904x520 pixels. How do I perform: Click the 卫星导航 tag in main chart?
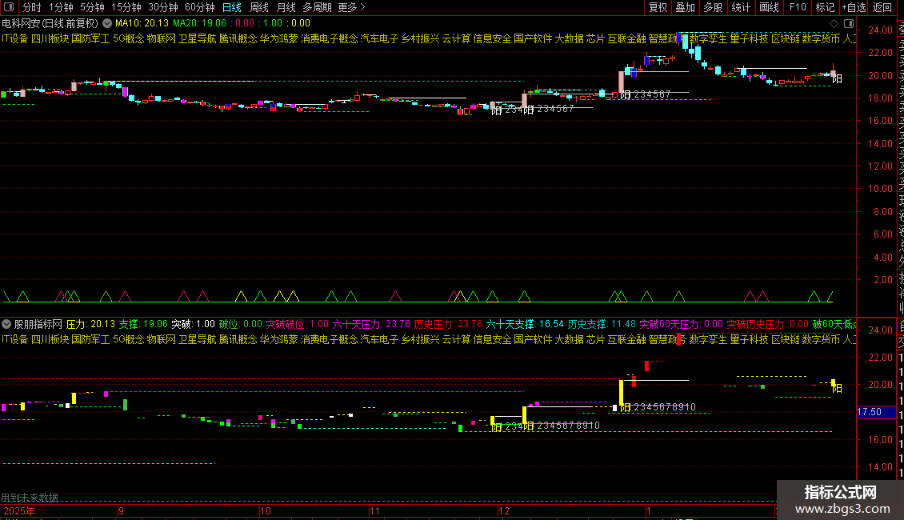click(x=197, y=38)
